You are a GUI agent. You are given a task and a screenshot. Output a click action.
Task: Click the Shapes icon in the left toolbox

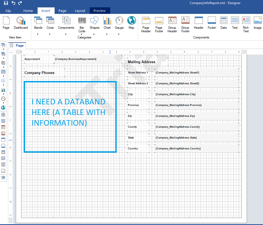3,81
